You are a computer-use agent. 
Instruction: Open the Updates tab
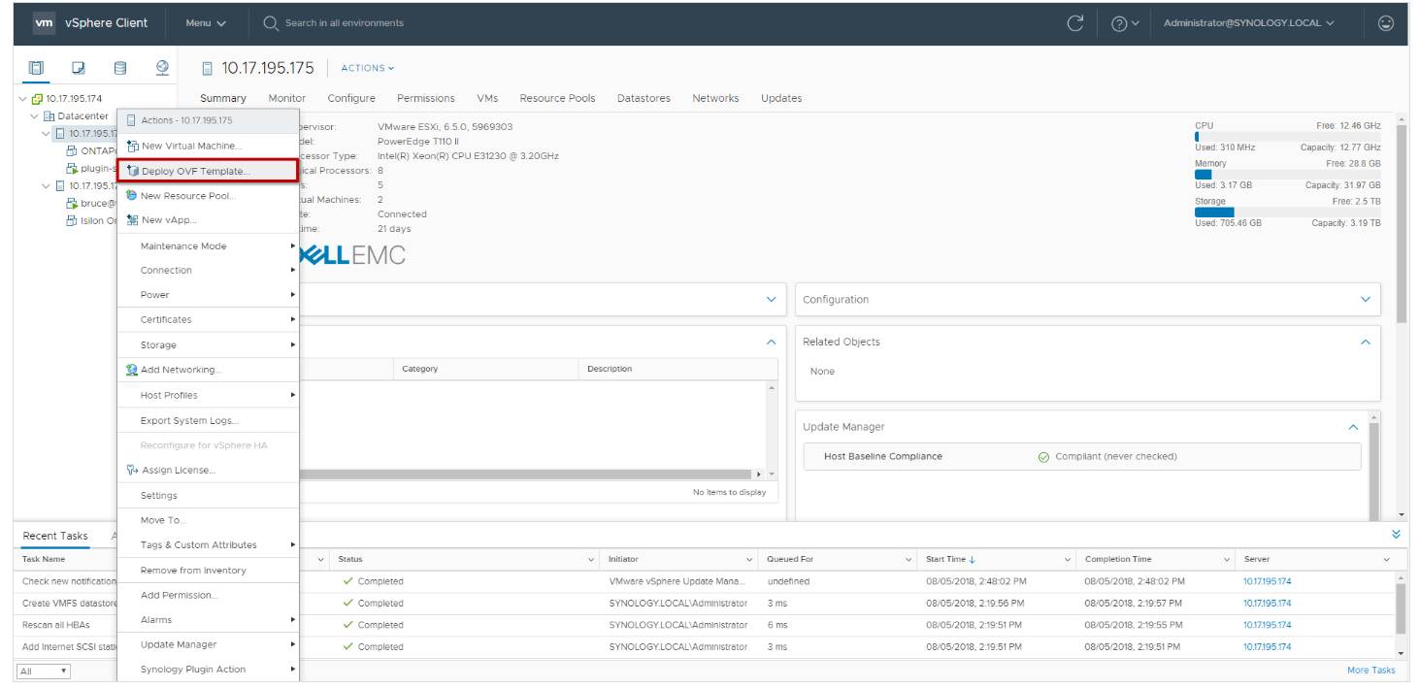point(781,98)
